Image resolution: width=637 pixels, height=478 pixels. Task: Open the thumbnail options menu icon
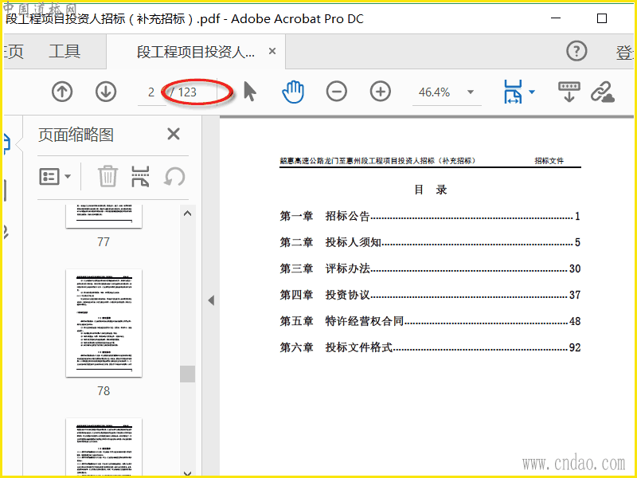click(49, 176)
